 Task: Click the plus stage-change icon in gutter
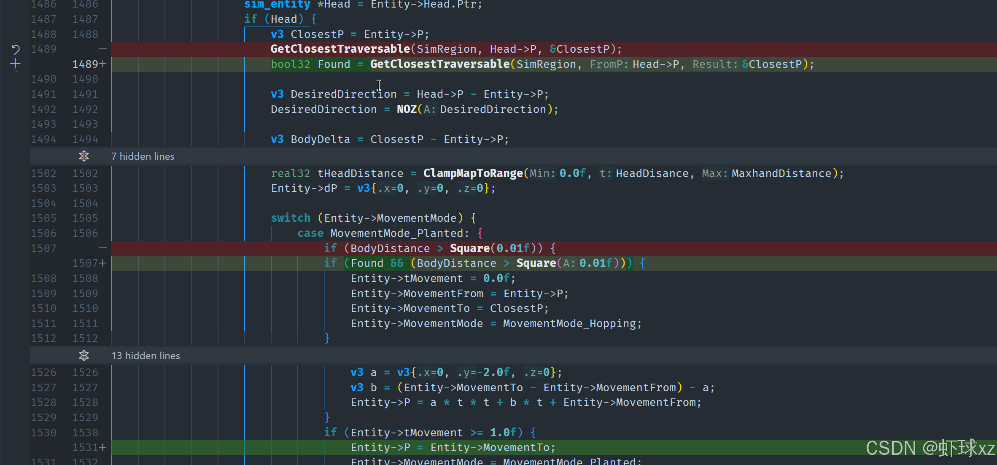tap(16, 64)
